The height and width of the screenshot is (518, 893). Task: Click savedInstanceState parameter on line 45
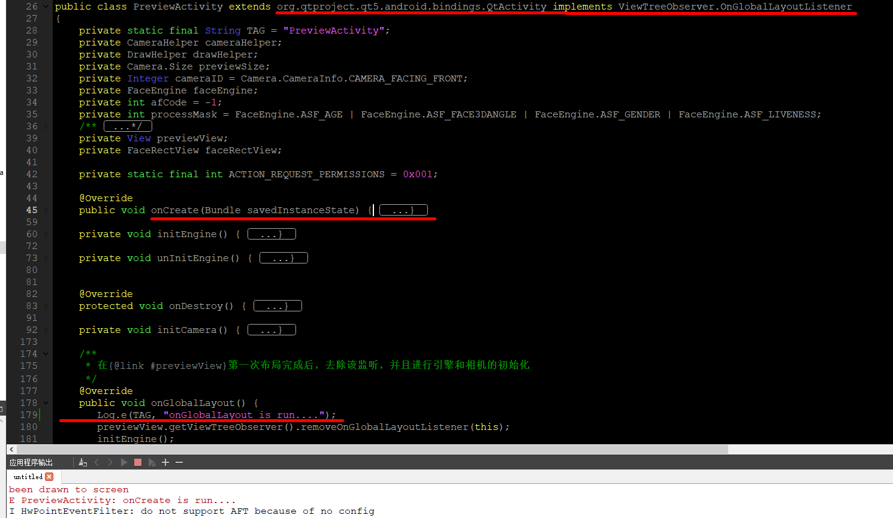click(x=301, y=210)
